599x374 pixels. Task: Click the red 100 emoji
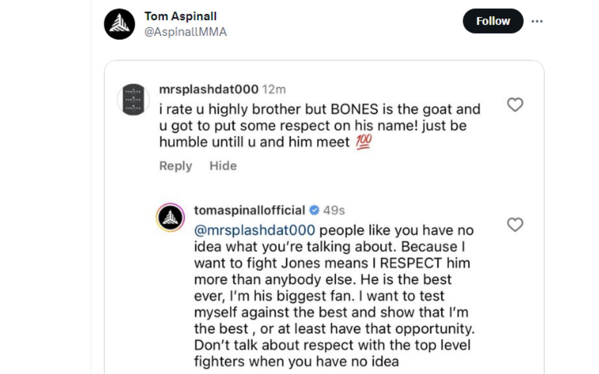[363, 142]
